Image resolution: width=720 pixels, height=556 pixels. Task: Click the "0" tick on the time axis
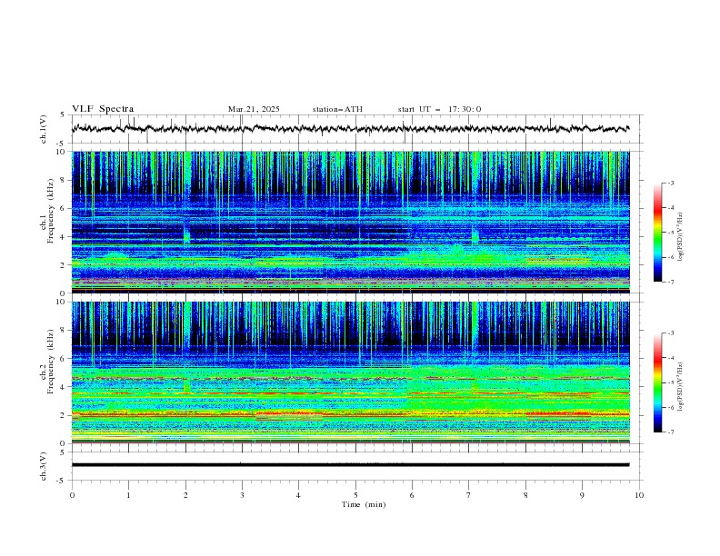(x=72, y=495)
